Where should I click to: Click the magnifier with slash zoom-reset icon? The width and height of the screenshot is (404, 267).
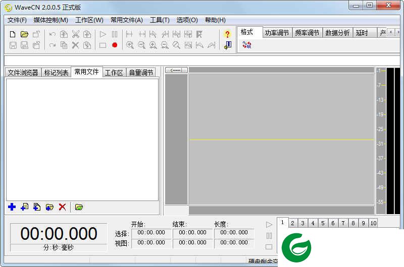pyautogui.click(x=176, y=45)
